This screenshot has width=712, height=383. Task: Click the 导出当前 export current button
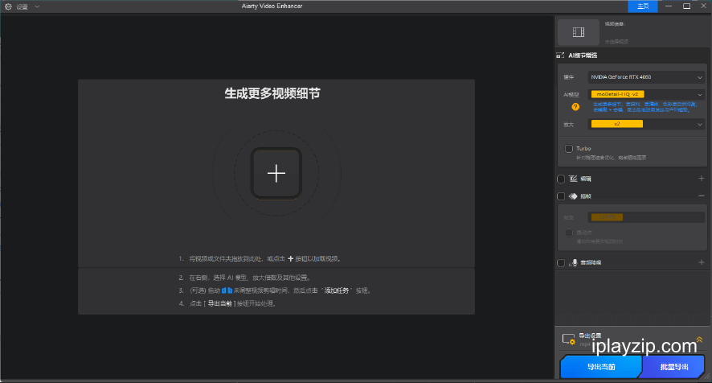pyautogui.click(x=601, y=367)
